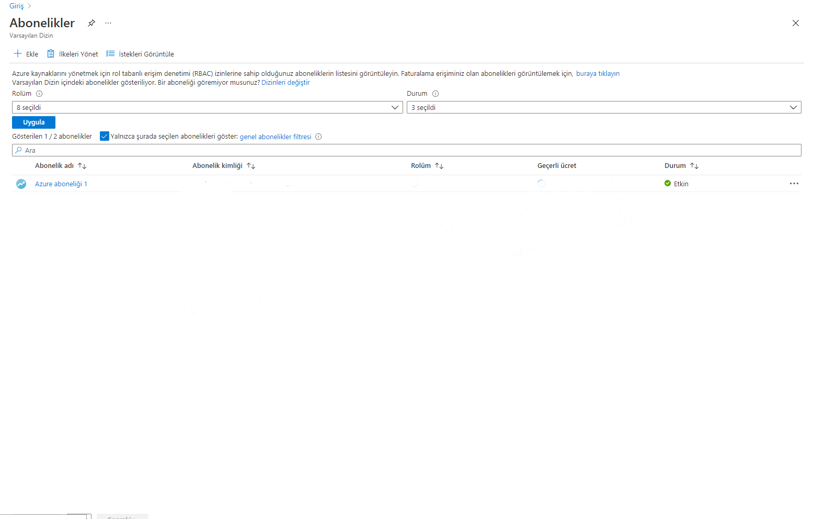Click the Uygula button
813x519 pixels.
(x=34, y=122)
